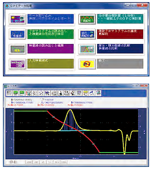Click the fifth move-step button after 移動
The image size is (152, 169).
coord(57,162)
